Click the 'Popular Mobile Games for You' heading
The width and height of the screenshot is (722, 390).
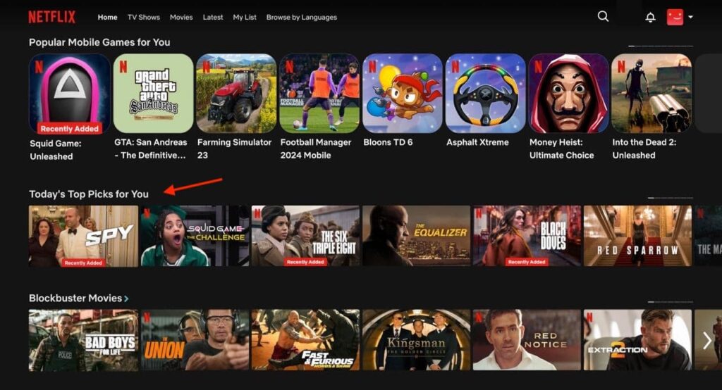[x=99, y=42]
